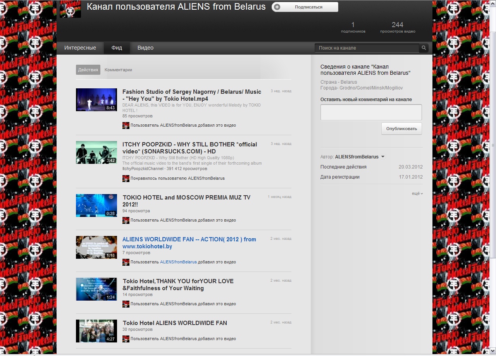Open Fashion Studio of Sergey Nagorny title link
This screenshot has height=356, width=496.
tap(192, 95)
